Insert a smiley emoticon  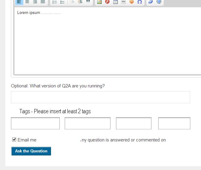click(131, 2)
